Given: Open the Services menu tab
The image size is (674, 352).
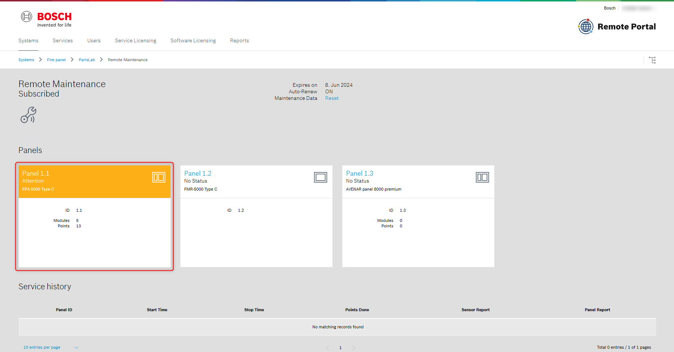Looking at the screenshot, I should click(x=63, y=40).
